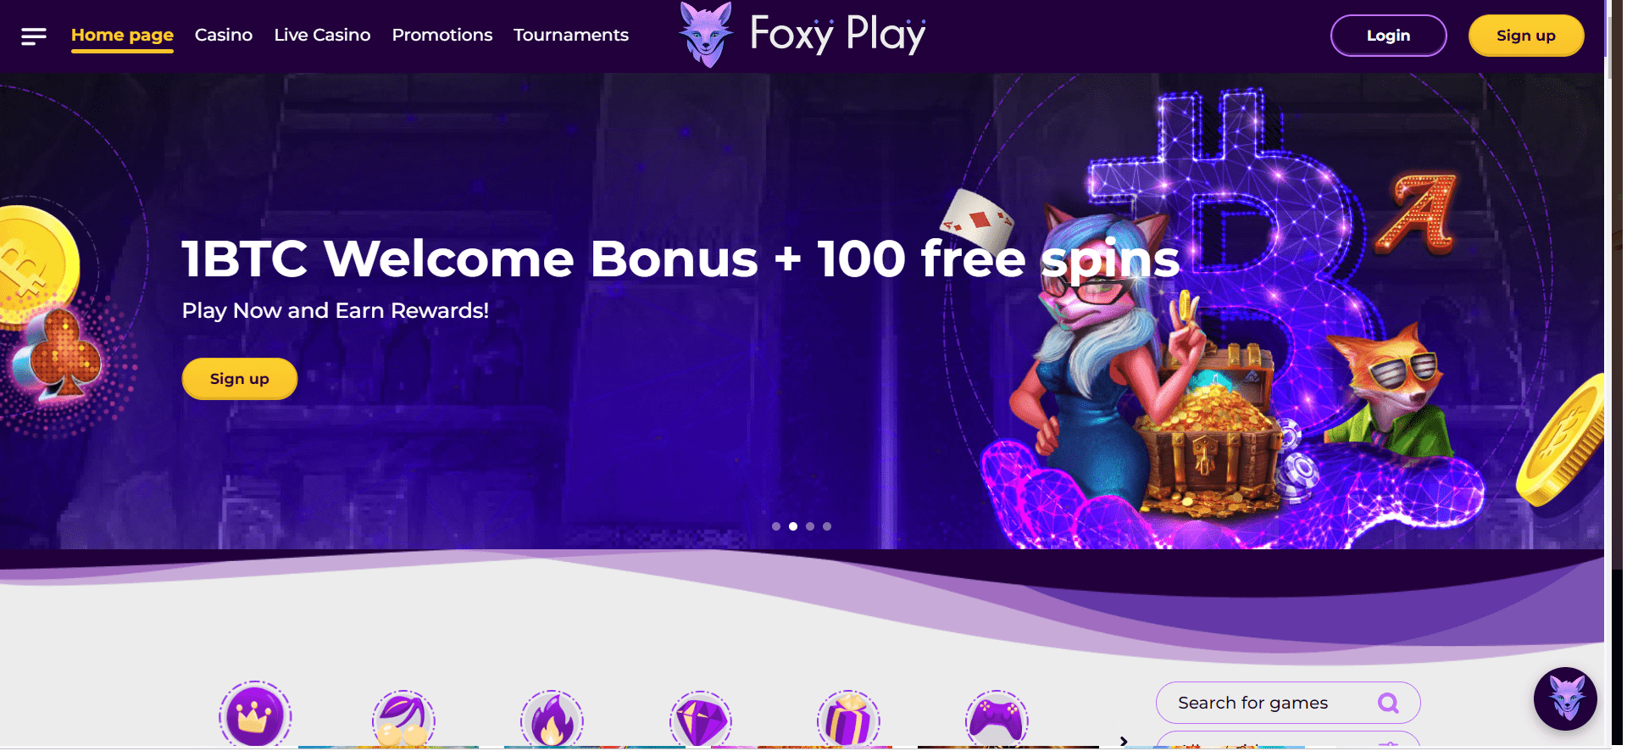
Task: Select the cherry slots category icon
Action: point(403,719)
